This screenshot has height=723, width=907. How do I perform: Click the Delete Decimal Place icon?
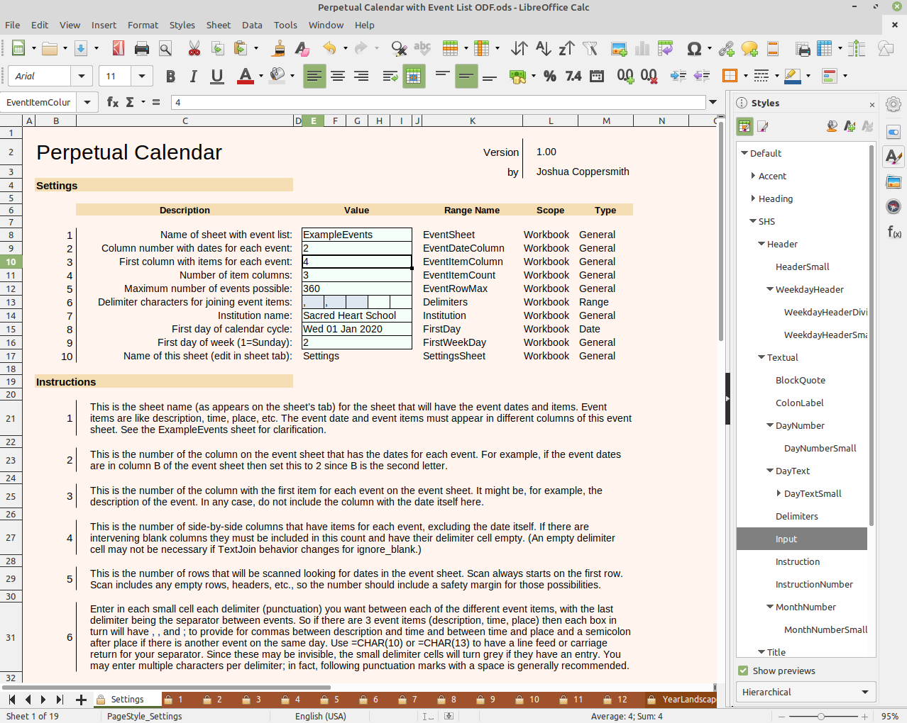pos(649,76)
